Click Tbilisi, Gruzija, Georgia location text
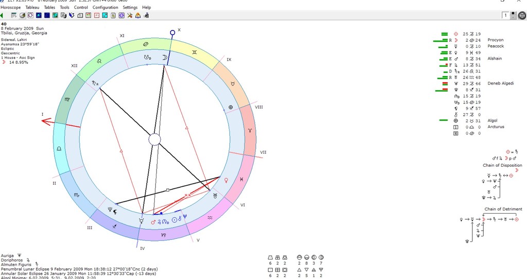527x279 pixels. [24, 33]
